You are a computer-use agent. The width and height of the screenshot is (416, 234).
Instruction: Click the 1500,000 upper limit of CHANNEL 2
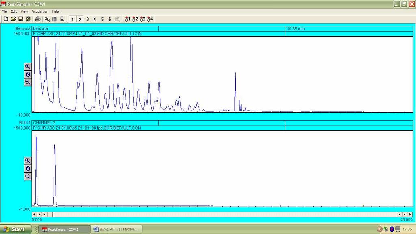22,128
